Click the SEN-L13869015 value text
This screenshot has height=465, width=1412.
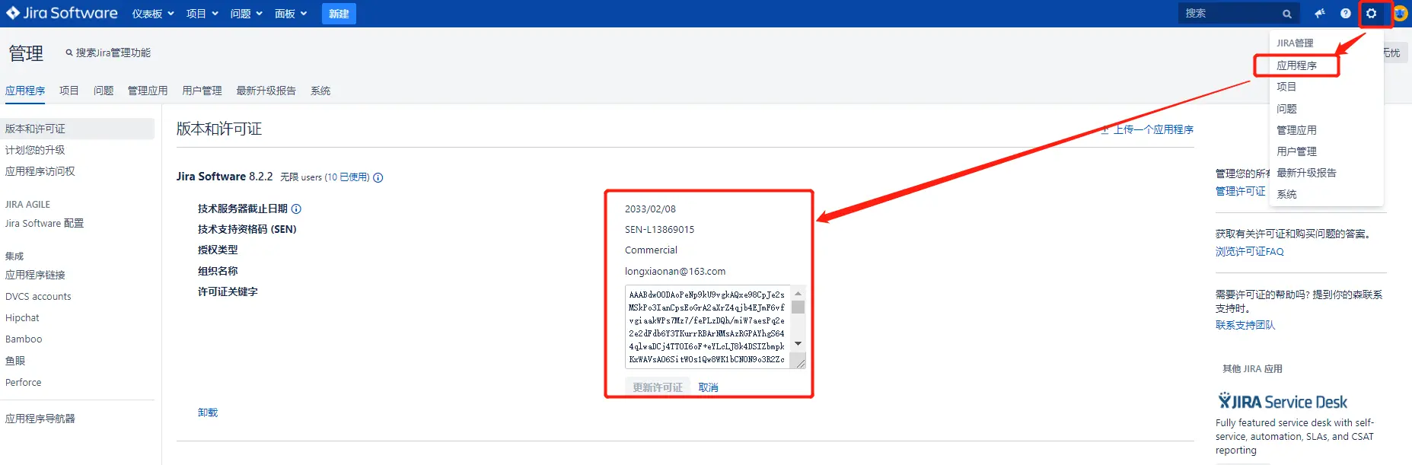(659, 229)
